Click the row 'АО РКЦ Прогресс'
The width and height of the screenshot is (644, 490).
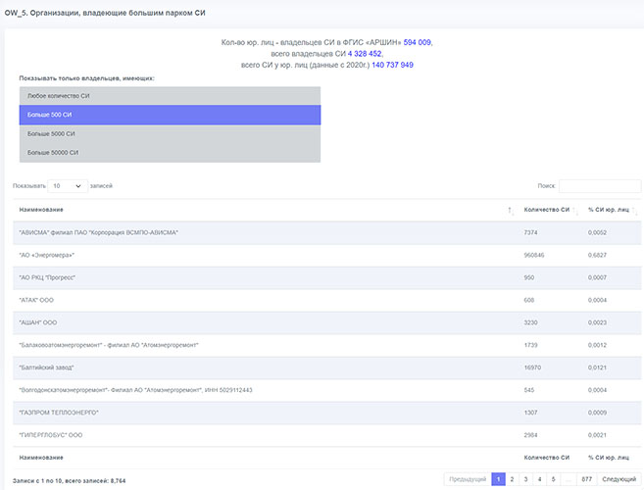click(x=327, y=278)
